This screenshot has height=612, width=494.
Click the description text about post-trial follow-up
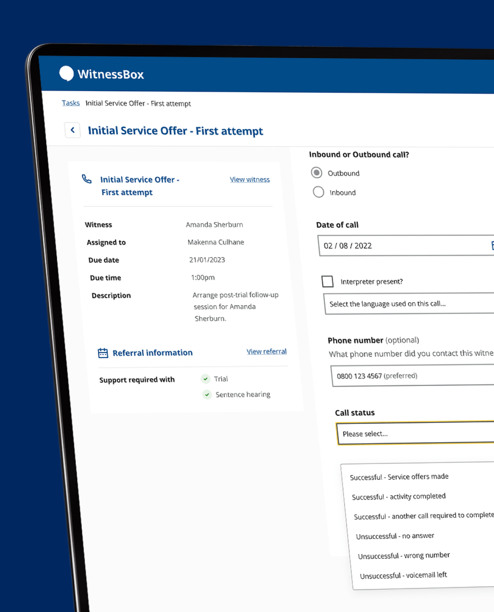(236, 306)
